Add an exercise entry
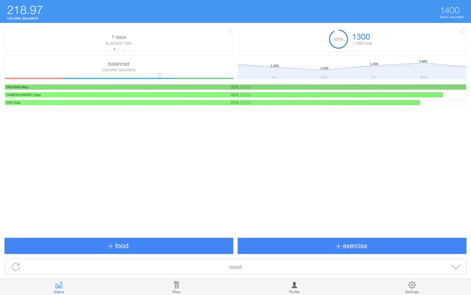 click(351, 246)
